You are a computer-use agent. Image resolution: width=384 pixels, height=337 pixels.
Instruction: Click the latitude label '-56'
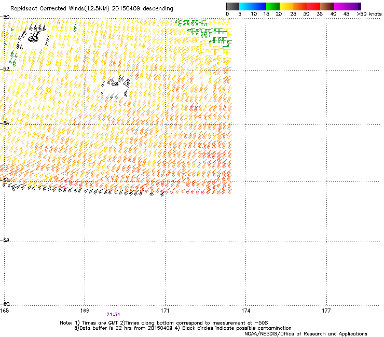click(x=5, y=180)
